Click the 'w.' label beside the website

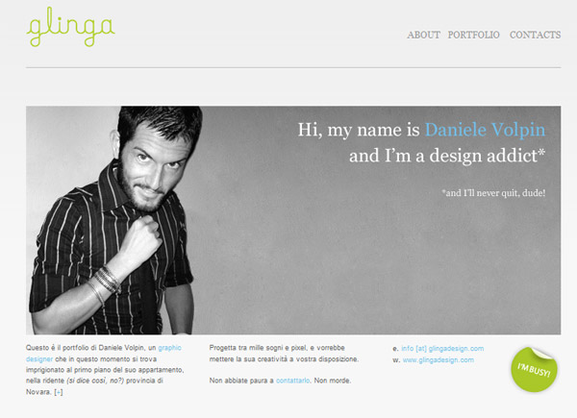tap(396, 360)
